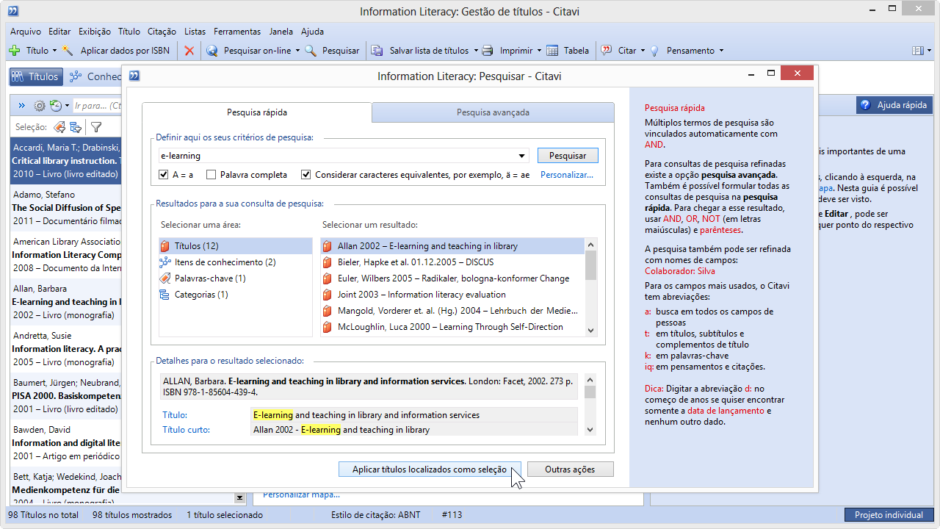Open the Exibição menu

95,32
